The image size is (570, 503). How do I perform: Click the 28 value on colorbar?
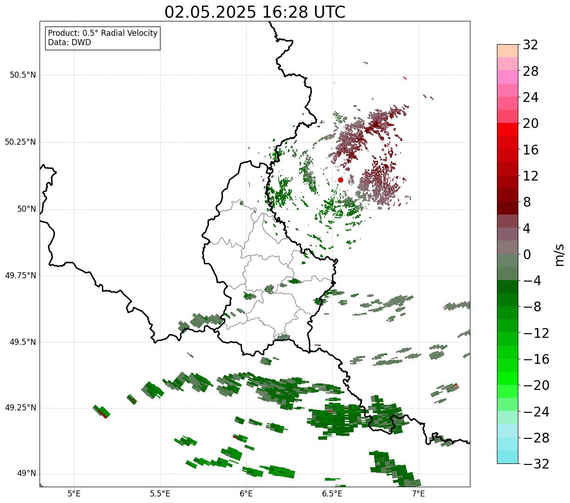[x=530, y=71]
